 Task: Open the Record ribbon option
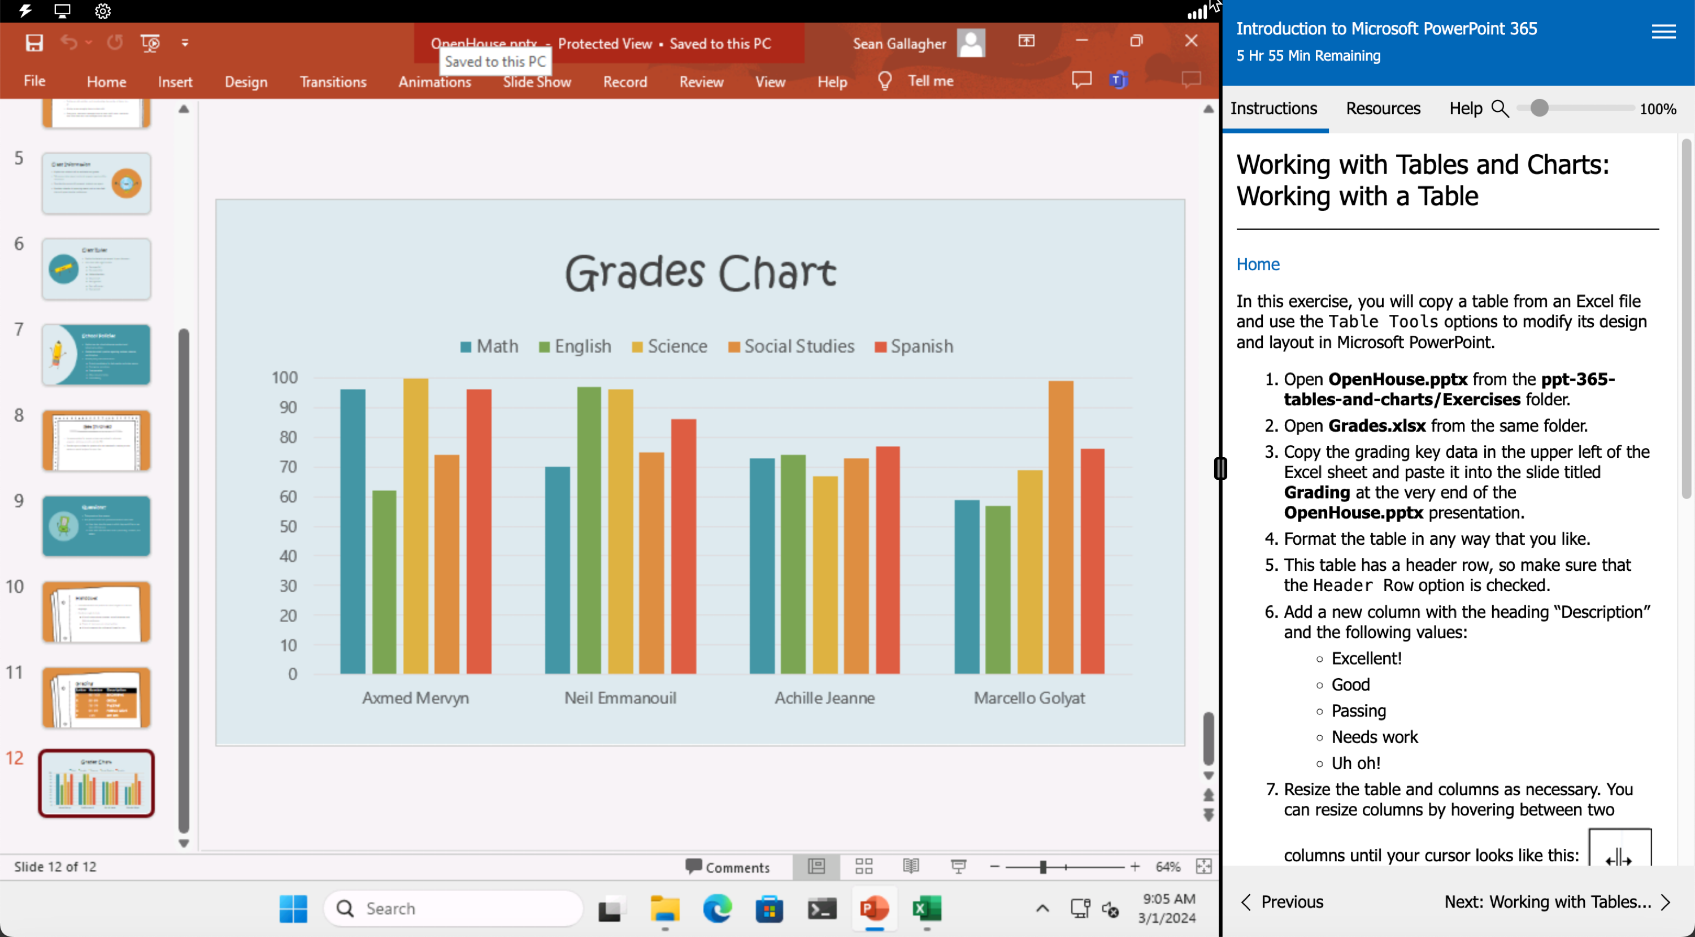pyautogui.click(x=625, y=81)
